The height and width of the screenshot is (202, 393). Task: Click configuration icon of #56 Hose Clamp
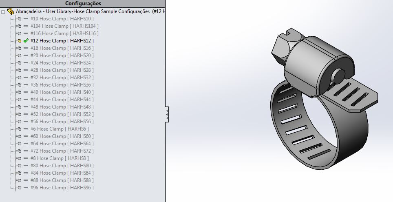19,122
